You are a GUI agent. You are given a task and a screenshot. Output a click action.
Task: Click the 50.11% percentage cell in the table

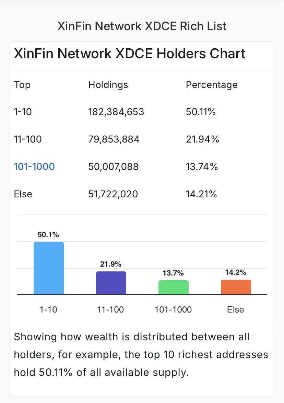(x=201, y=112)
